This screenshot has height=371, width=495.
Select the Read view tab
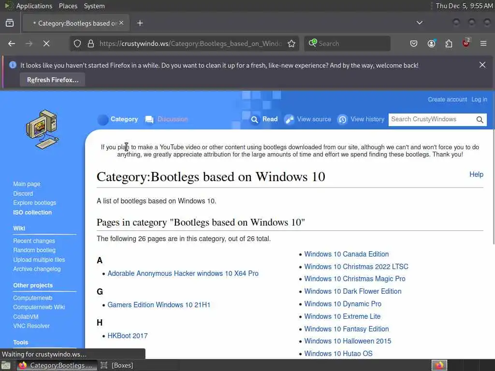pos(270,119)
